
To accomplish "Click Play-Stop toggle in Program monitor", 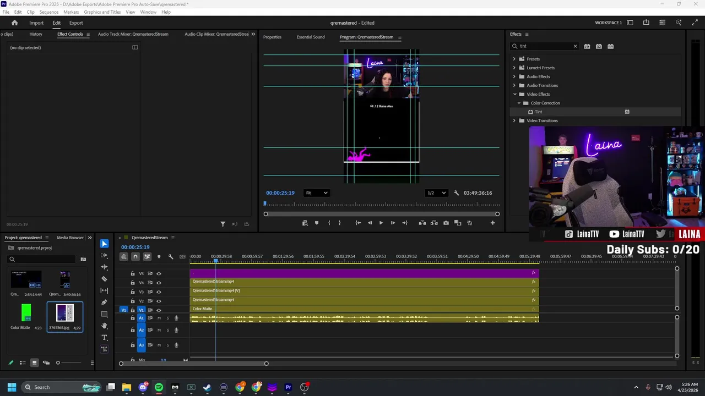I will point(381,223).
